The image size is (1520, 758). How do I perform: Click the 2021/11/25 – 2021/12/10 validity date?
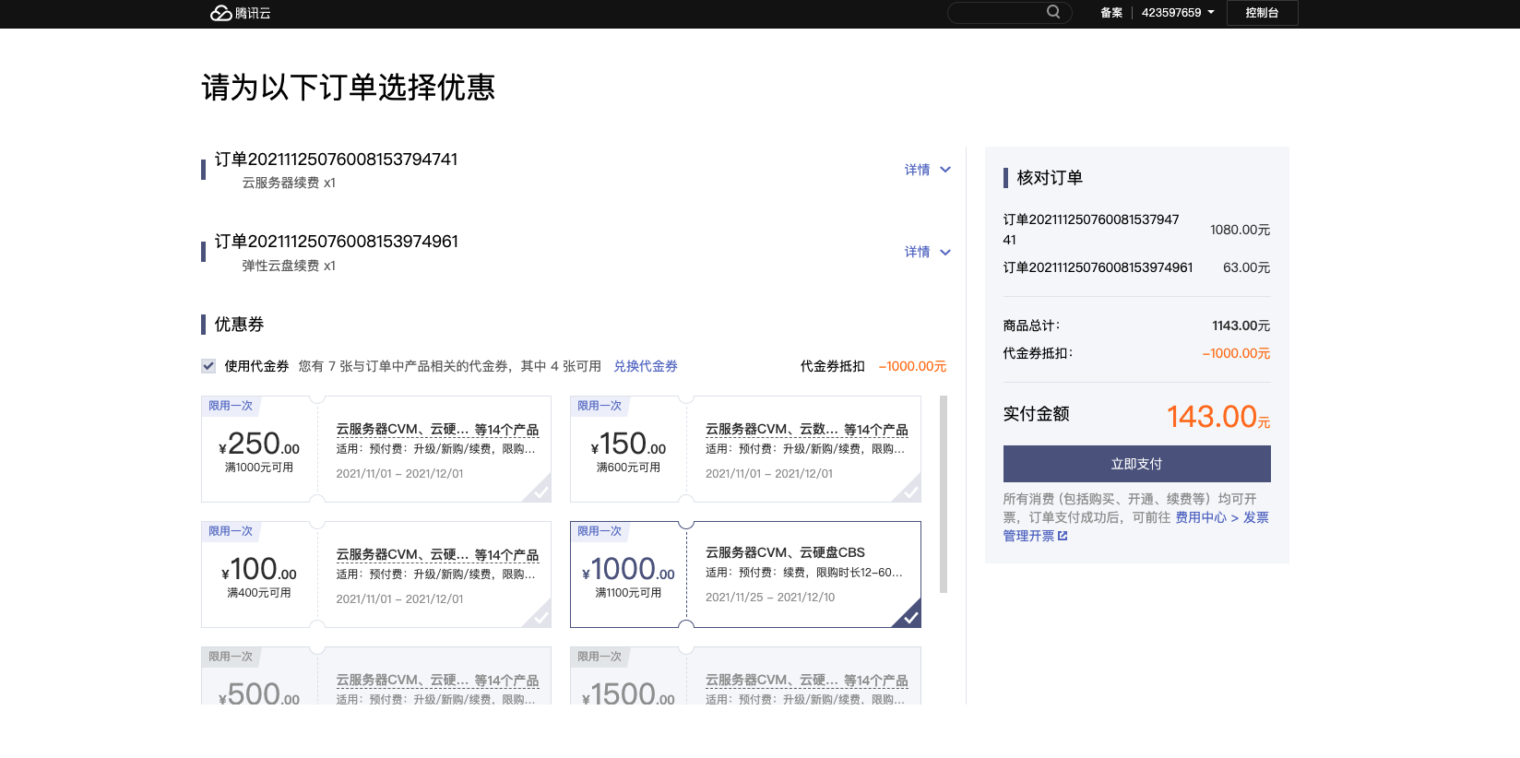[x=770, y=598]
